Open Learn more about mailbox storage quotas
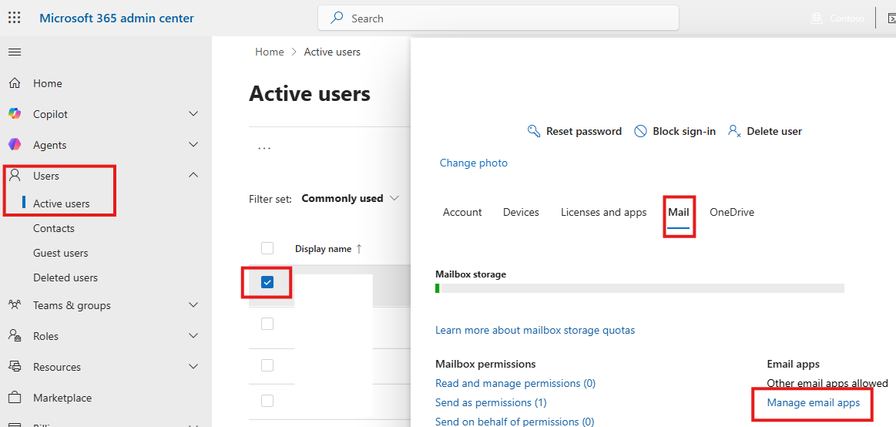 pyautogui.click(x=535, y=331)
